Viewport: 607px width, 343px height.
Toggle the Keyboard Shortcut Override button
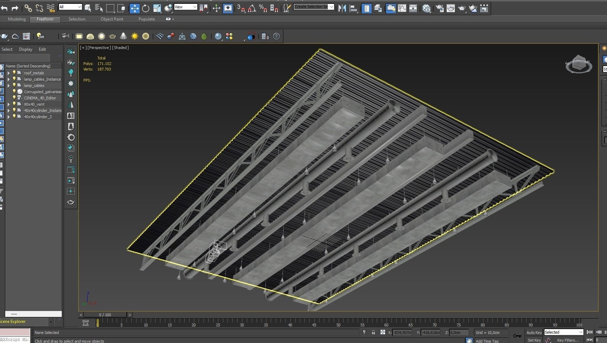click(x=228, y=8)
